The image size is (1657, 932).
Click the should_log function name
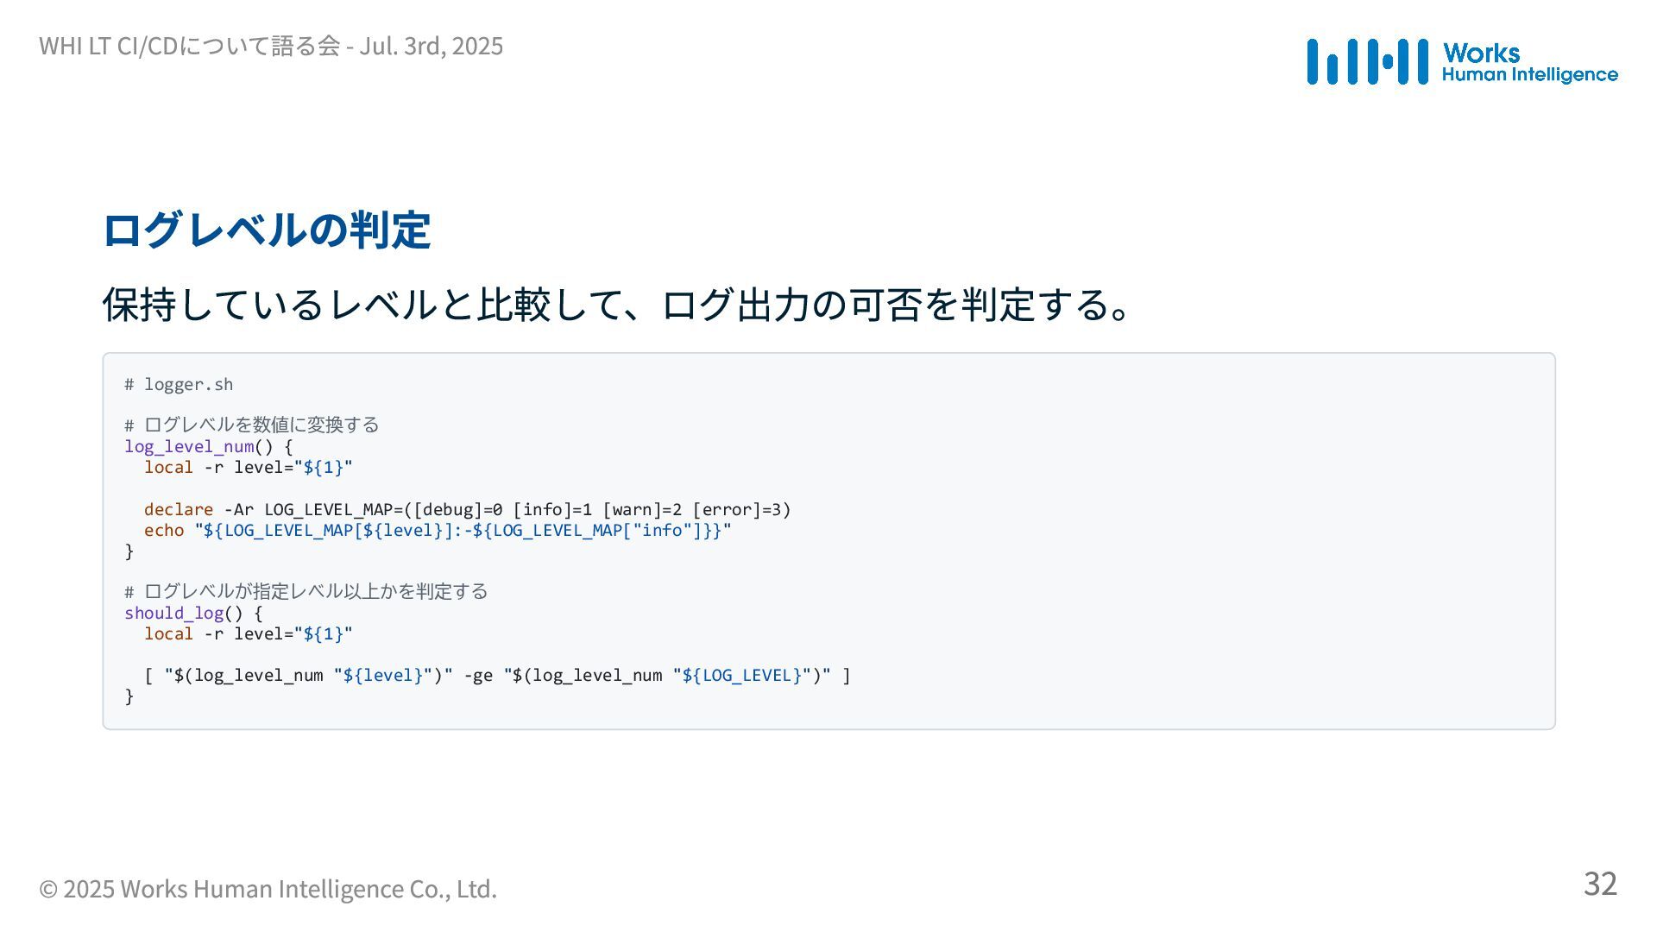tap(173, 614)
